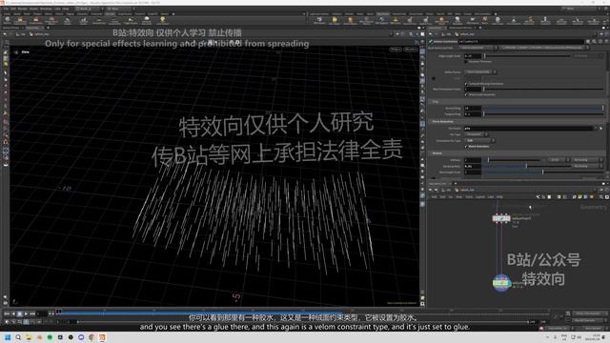
Task: Click the play forward button
Action: pos(26,313)
